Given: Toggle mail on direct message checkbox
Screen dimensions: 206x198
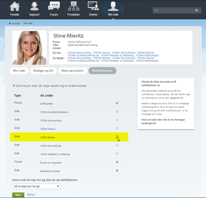Looking at the screenshot, I should point(14,86).
